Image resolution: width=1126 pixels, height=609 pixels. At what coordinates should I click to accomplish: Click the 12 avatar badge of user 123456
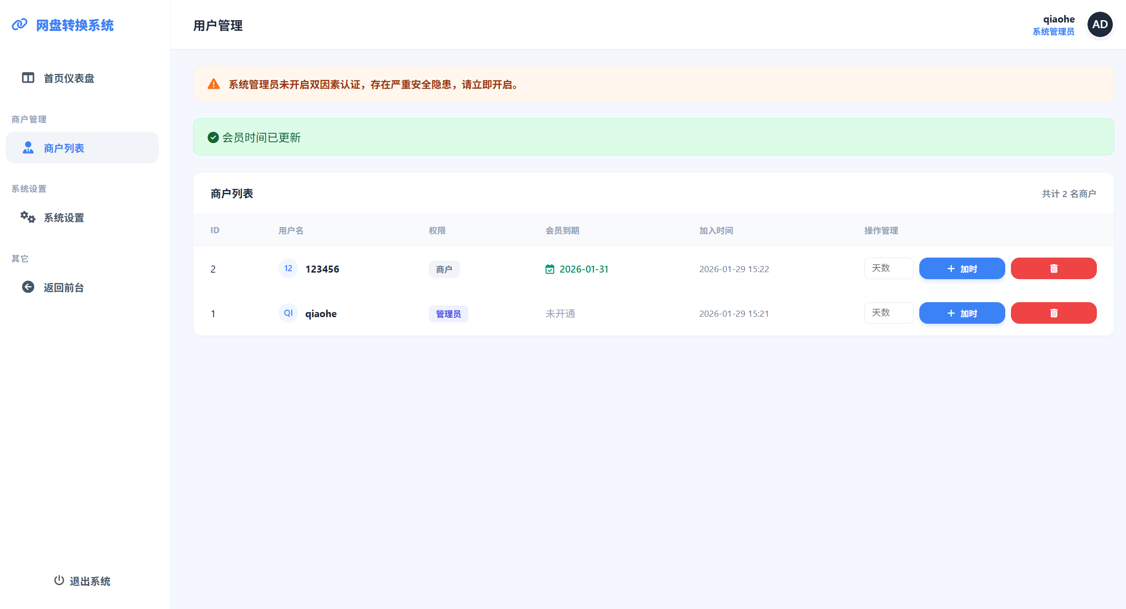[288, 268]
